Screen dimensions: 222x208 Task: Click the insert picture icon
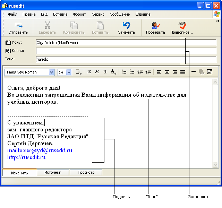[210, 72]
